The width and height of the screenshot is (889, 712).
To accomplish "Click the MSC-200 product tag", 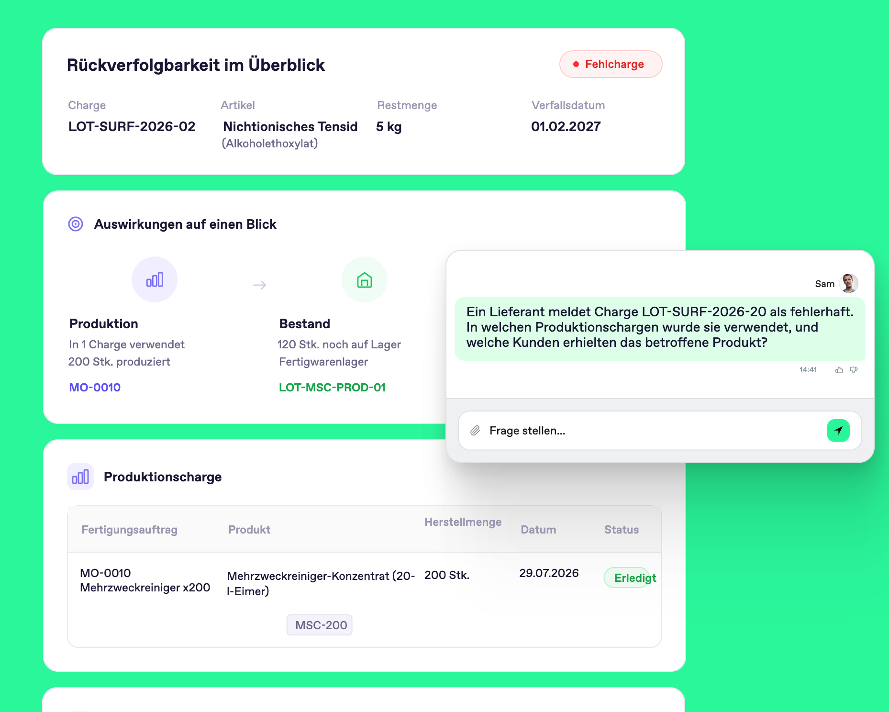I will pos(320,625).
